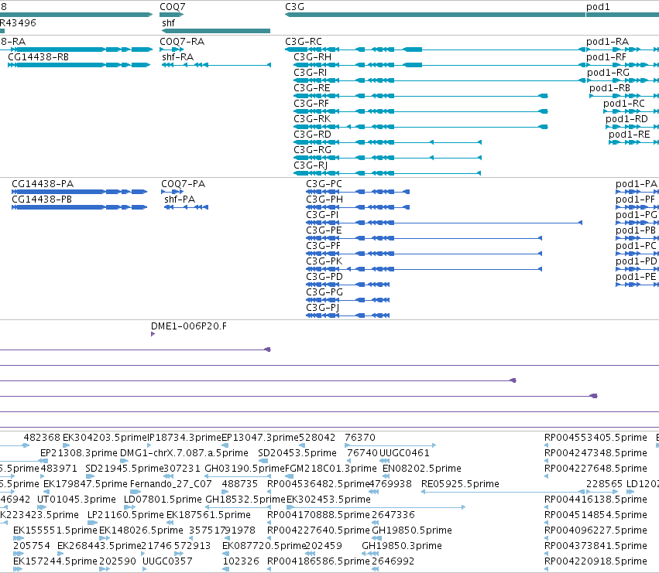The width and height of the screenshot is (659, 573).
Task: Select insertion Fernando_27_C07
Action: coord(170,484)
